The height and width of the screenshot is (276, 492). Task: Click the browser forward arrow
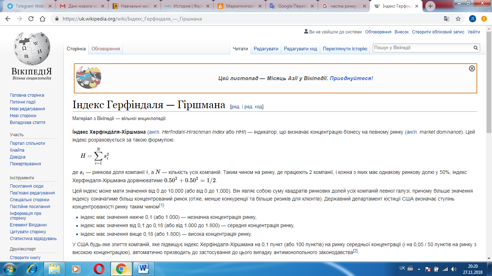tap(19, 19)
